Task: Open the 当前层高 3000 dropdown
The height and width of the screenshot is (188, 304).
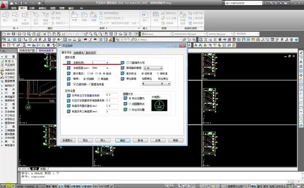Action: click(107, 68)
